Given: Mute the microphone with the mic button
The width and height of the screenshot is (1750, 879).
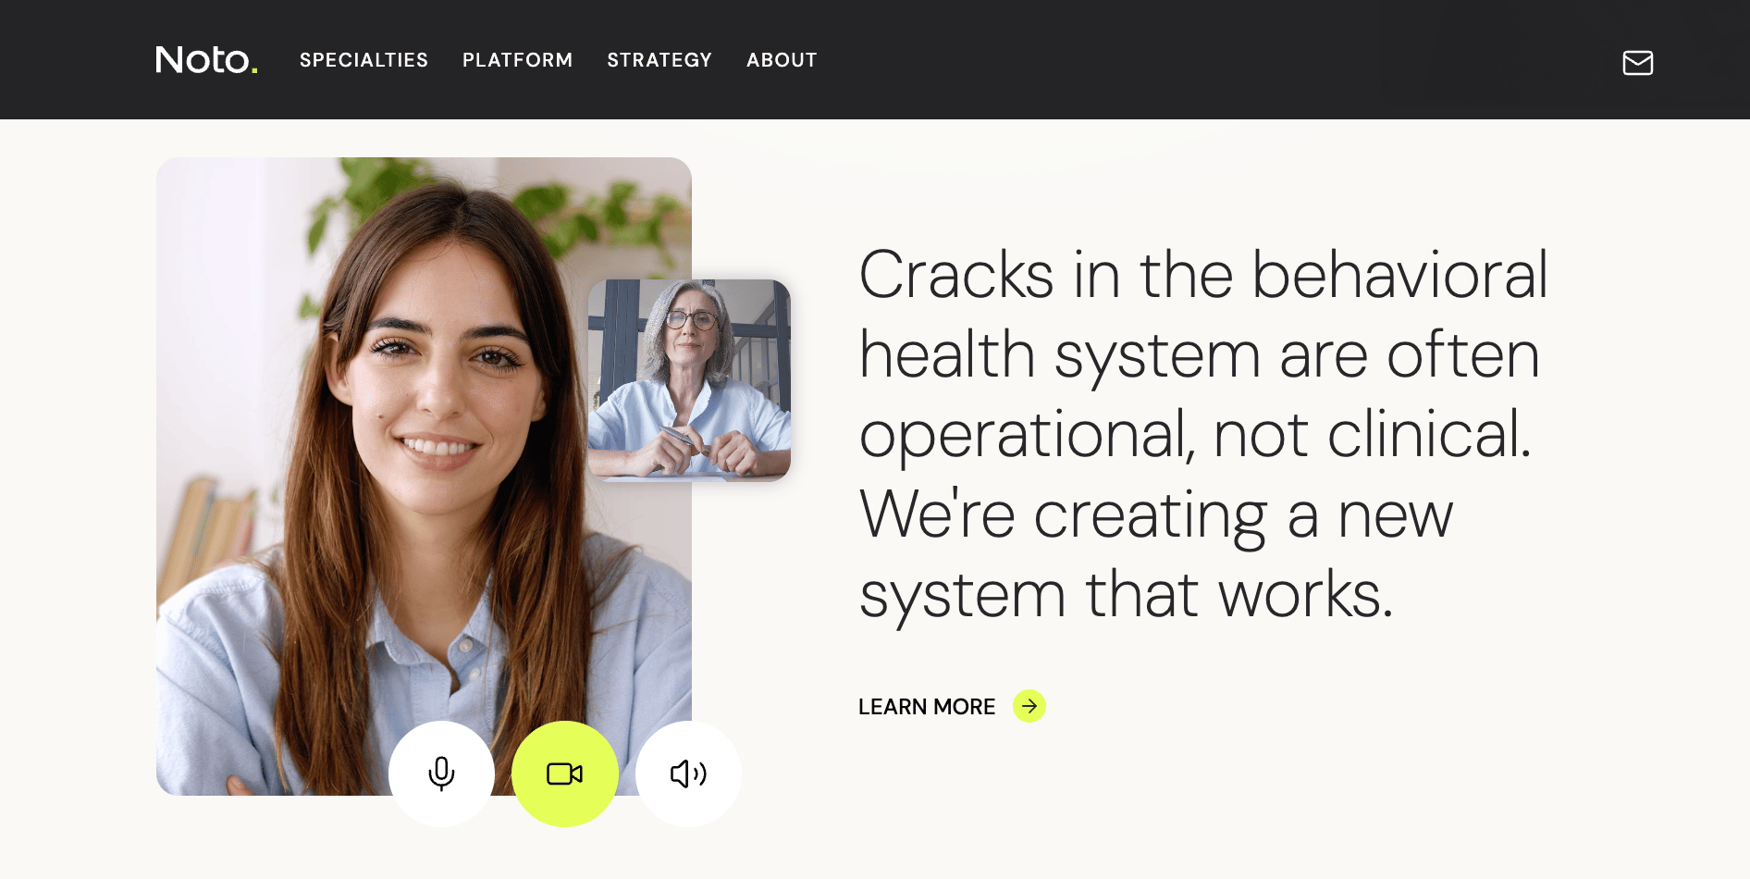Looking at the screenshot, I should click(x=441, y=774).
